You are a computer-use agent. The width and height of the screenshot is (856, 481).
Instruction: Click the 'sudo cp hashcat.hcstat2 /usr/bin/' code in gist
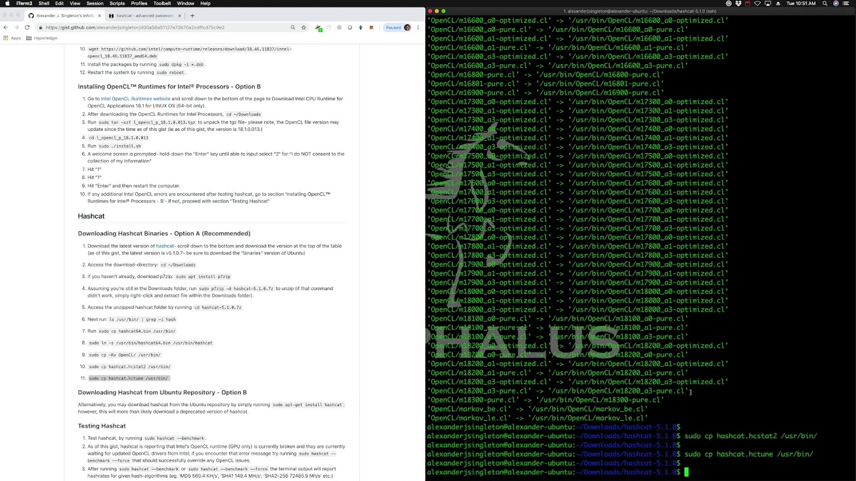coord(130,367)
